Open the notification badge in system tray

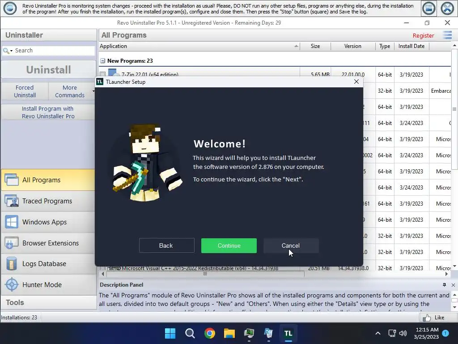445,333
